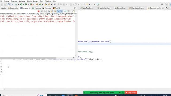
Task: Expand the New Java Class dropdown arrow
Action: [x=42, y=5]
